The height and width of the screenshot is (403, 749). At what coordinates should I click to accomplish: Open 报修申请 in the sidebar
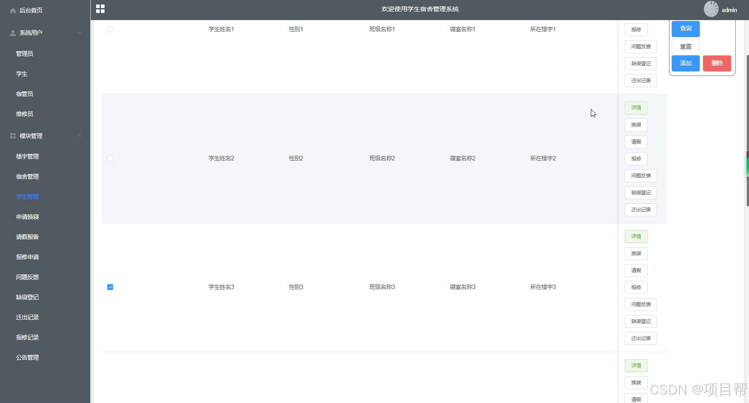pyautogui.click(x=27, y=257)
